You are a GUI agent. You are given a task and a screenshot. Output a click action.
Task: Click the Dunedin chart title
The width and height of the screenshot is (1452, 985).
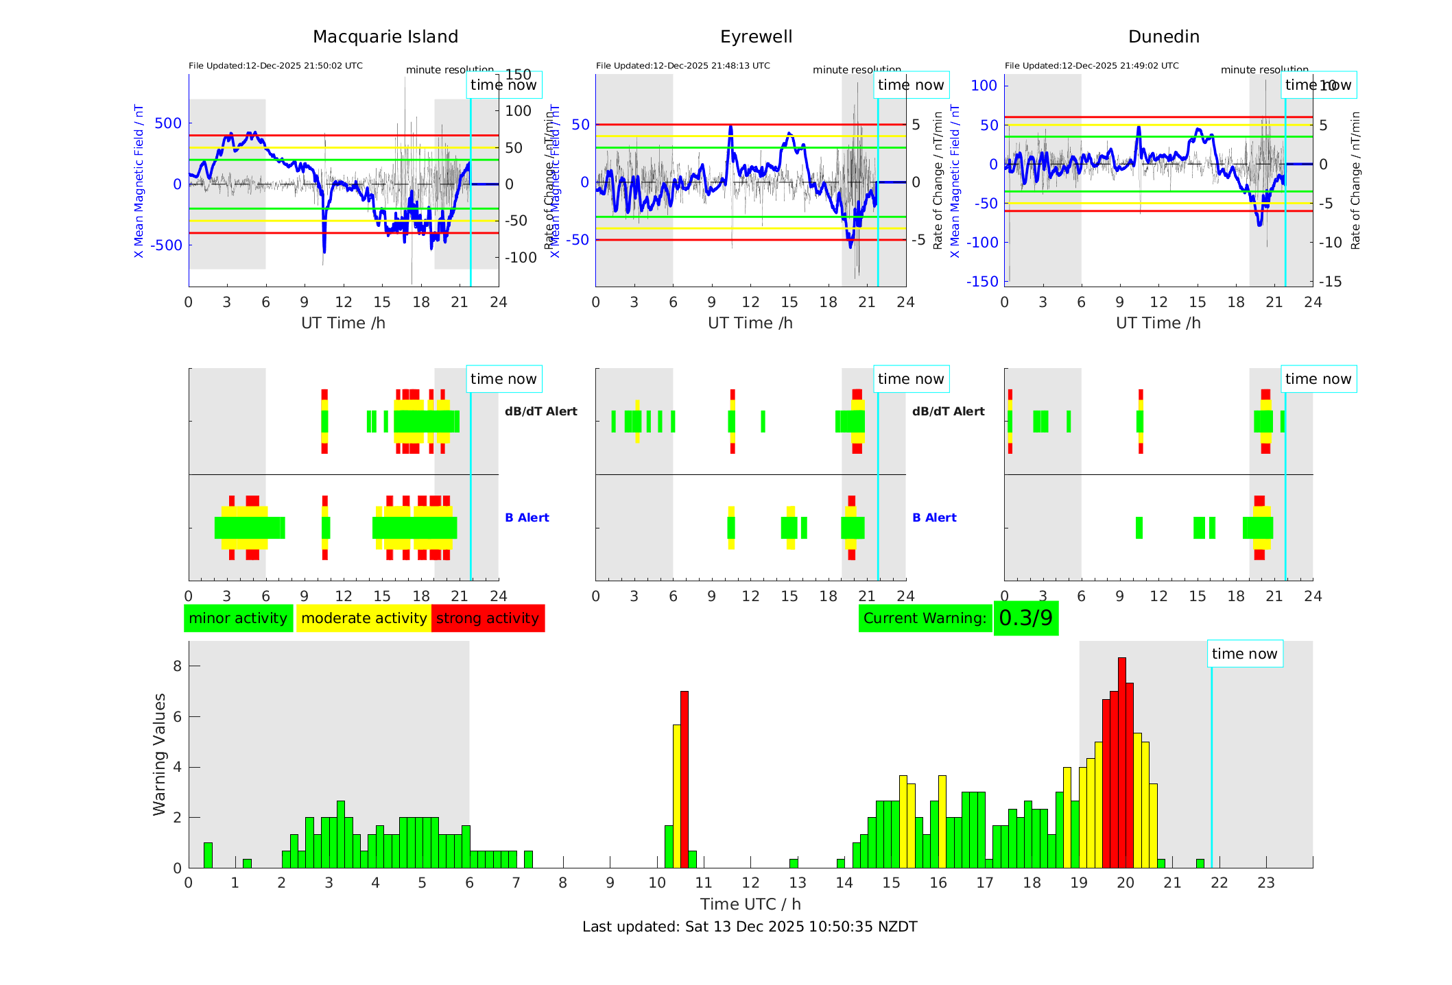tap(1163, 37)
